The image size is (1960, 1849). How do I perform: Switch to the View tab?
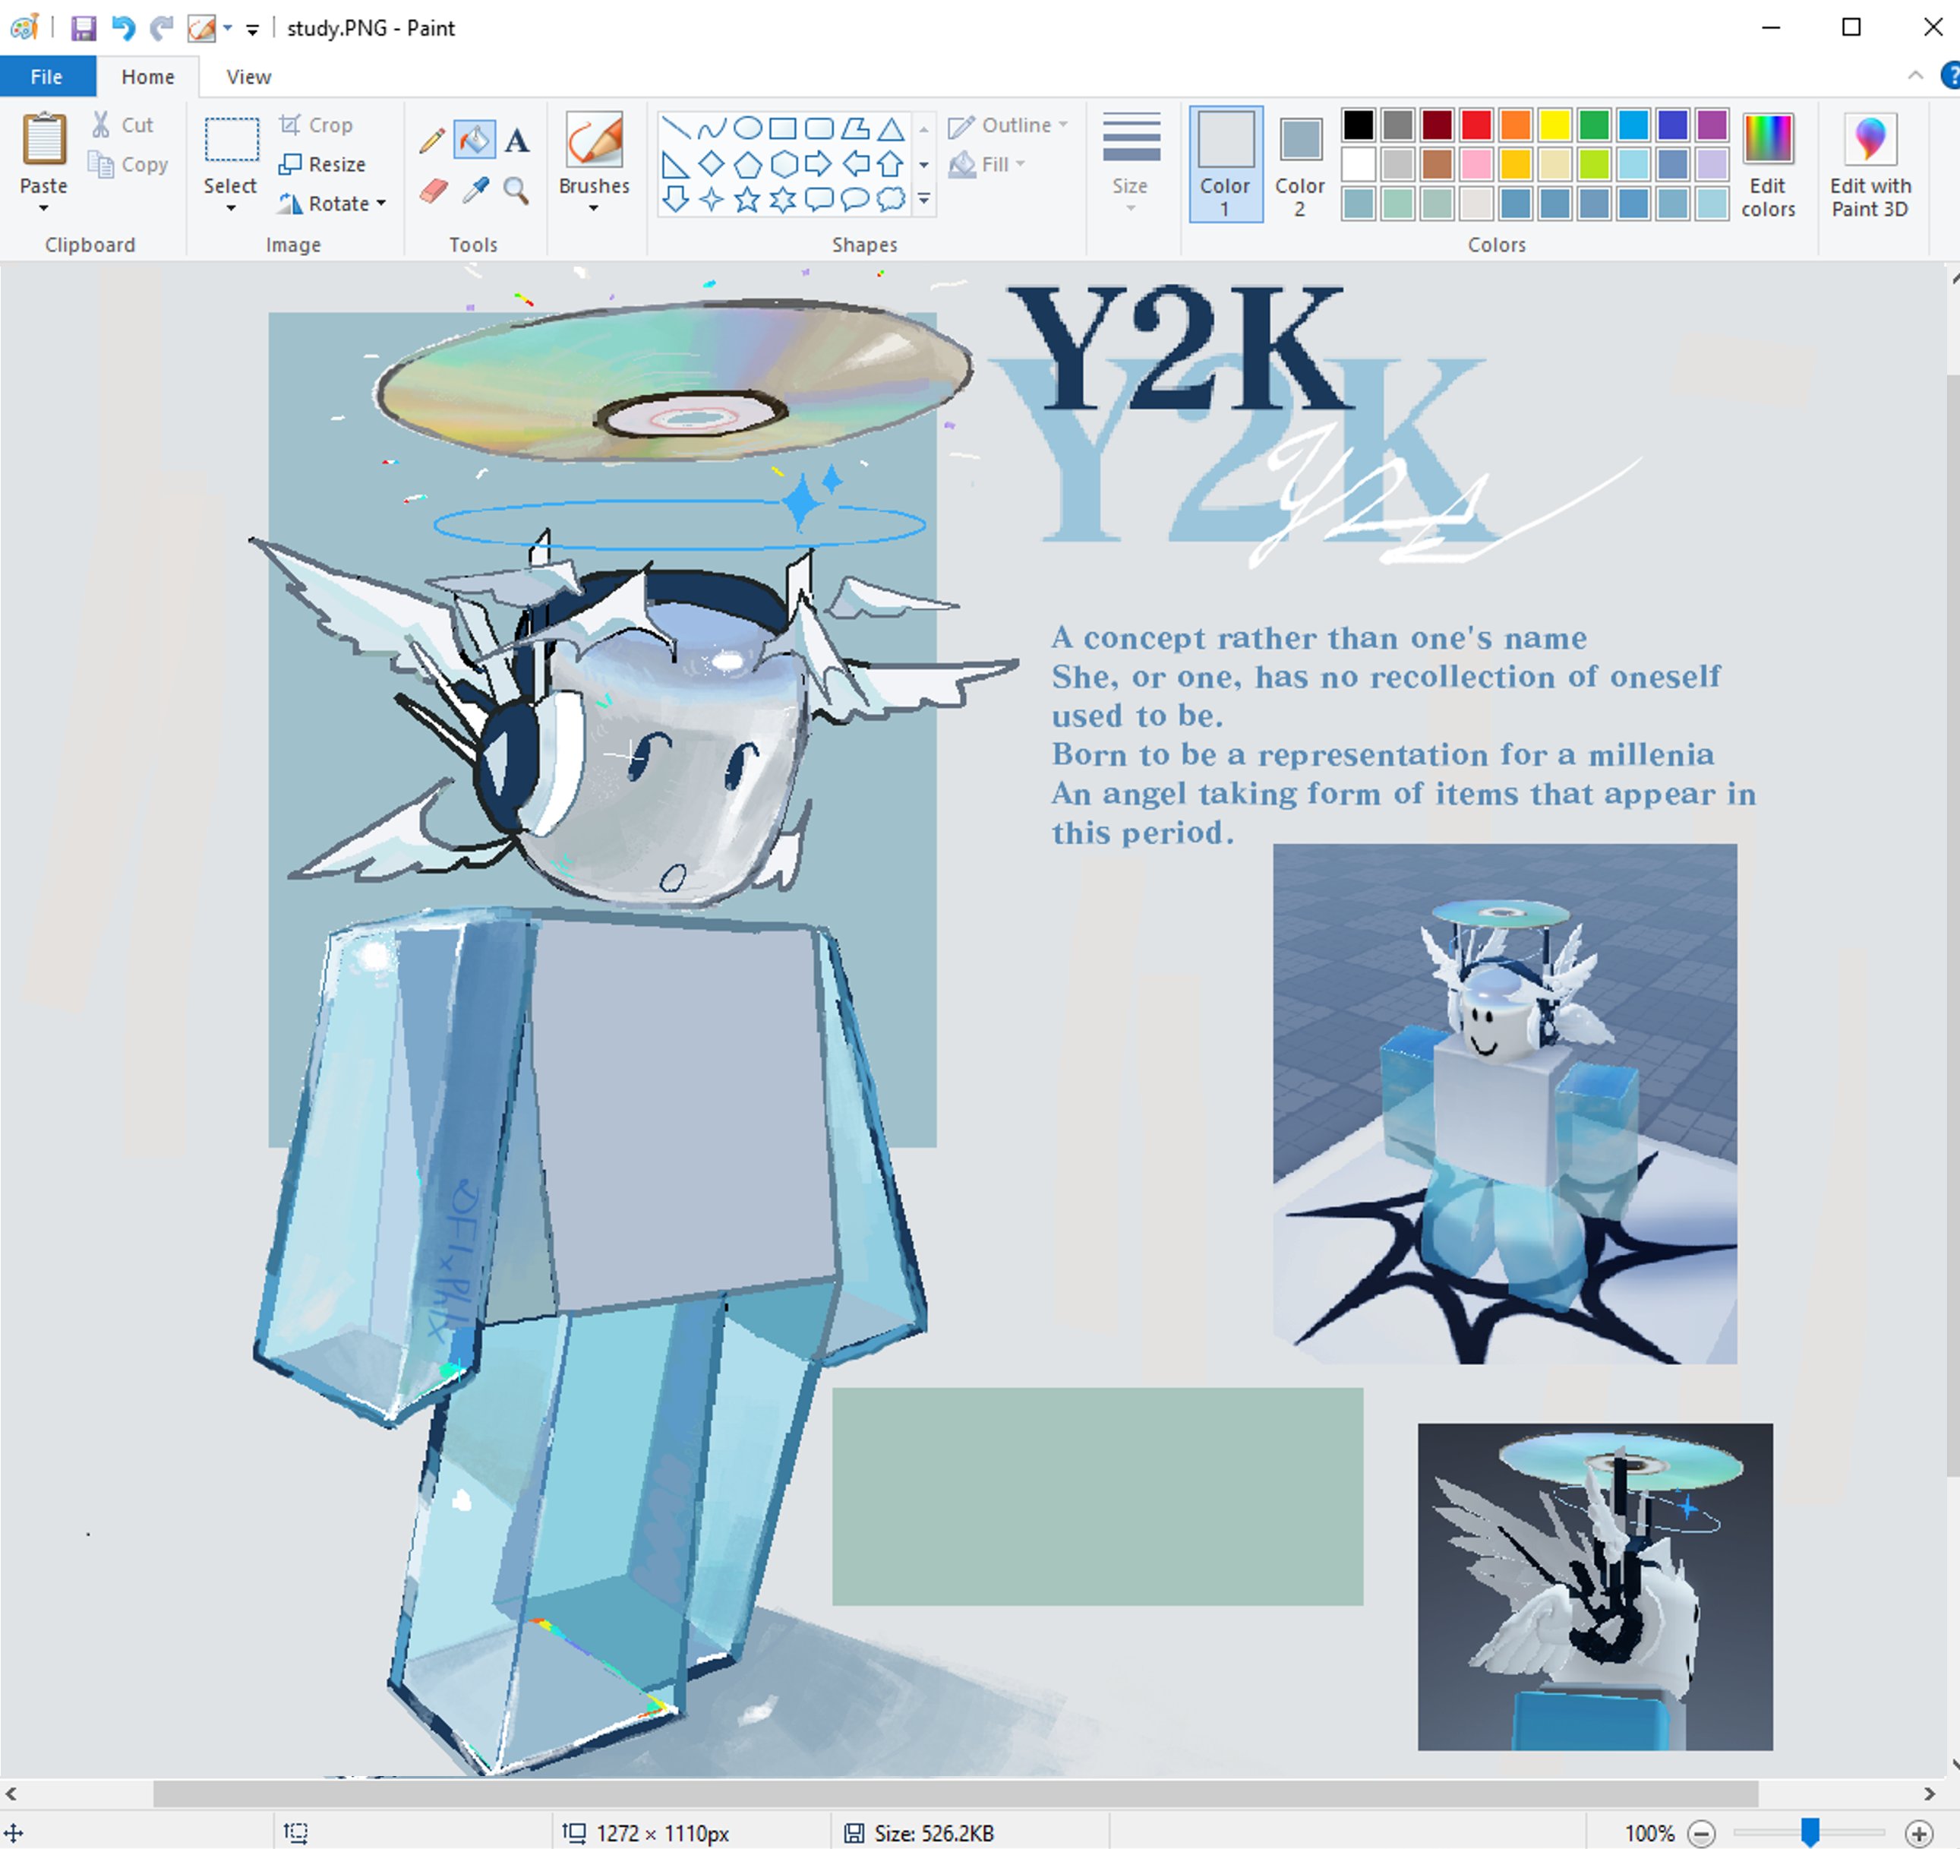tap(248, 76)
